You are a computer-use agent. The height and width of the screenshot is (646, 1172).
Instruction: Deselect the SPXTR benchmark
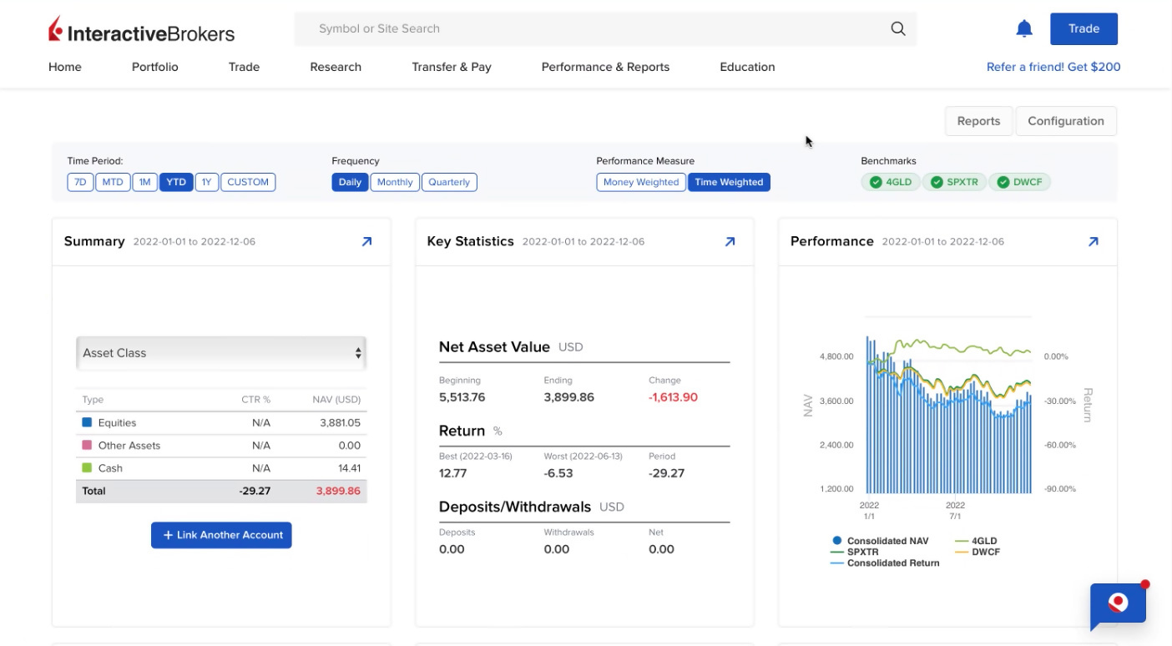[x=954, y=181]
